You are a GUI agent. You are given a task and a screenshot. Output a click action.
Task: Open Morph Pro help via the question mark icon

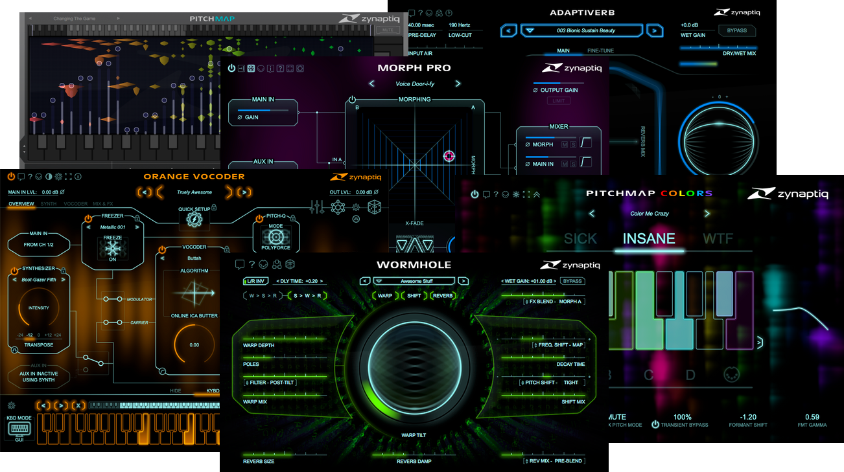click(x=281, y=68)
